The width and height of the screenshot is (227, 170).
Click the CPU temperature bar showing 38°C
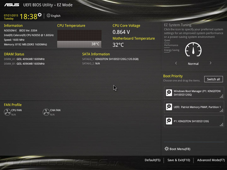pyautogui.click(x=79, y=44)
